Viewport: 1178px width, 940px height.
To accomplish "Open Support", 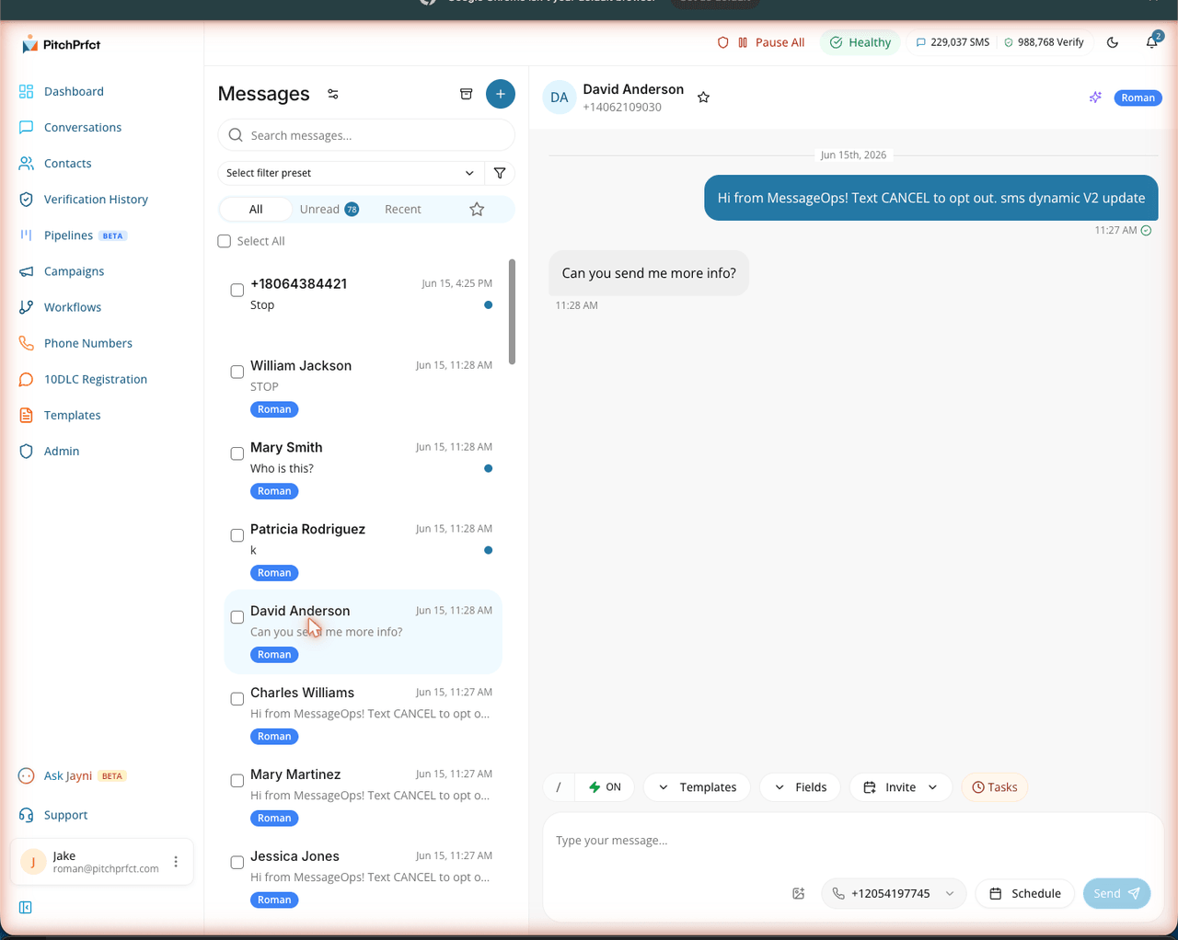I will (x=66, y=814).
